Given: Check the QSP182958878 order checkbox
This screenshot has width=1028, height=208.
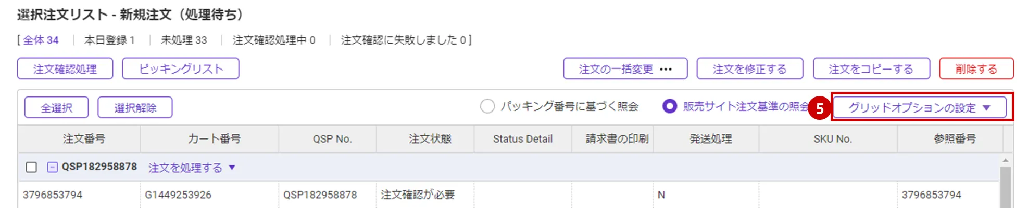Looking at the screenshot, I should (x=31, y=167).
